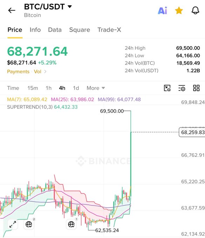Select the 4h chart interval
The image size is (205, 238).
click(62, 88)
